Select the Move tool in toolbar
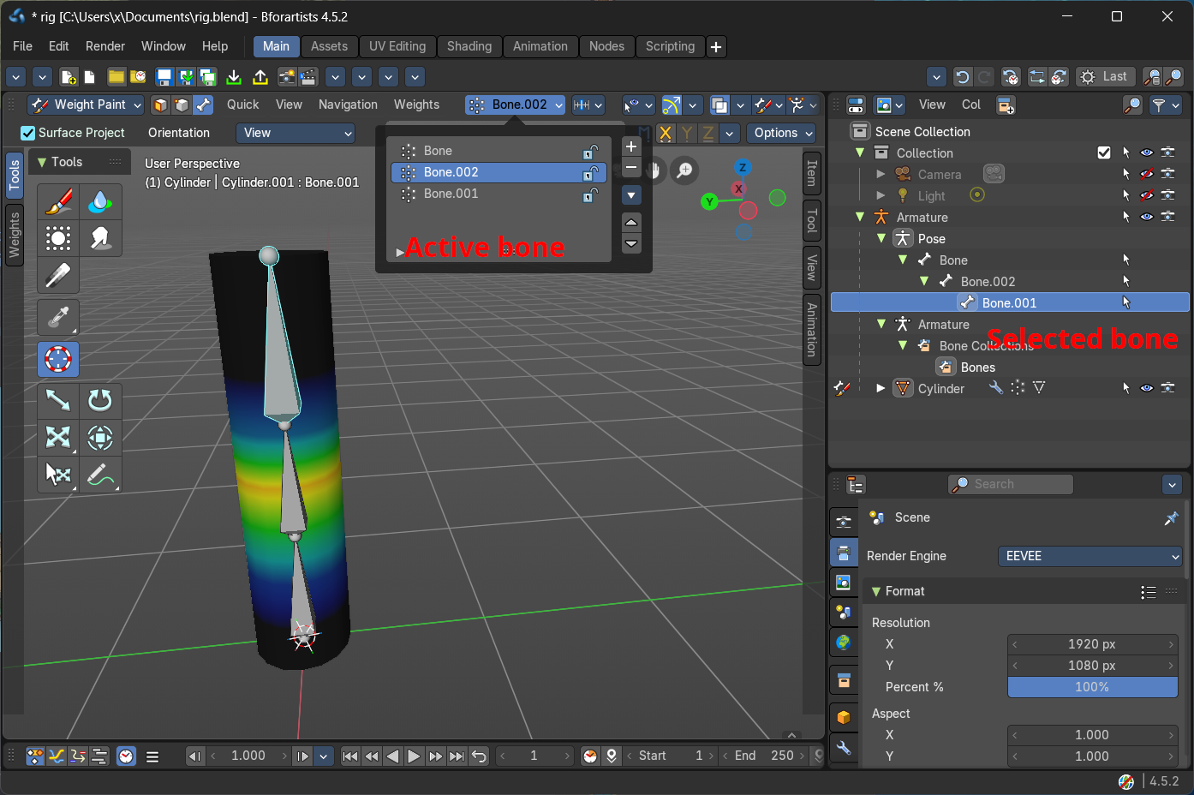 pos(58,401)
